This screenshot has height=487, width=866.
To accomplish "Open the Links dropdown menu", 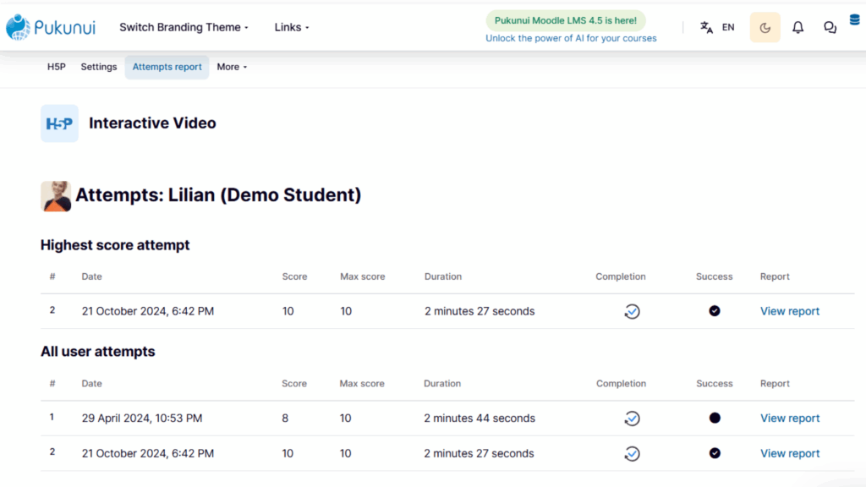I will pos(292,27).
